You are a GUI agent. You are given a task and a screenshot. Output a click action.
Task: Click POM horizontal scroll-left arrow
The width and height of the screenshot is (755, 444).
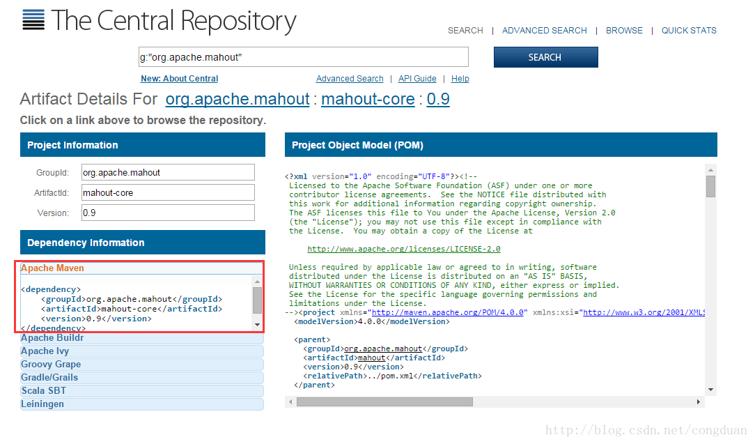290,401
